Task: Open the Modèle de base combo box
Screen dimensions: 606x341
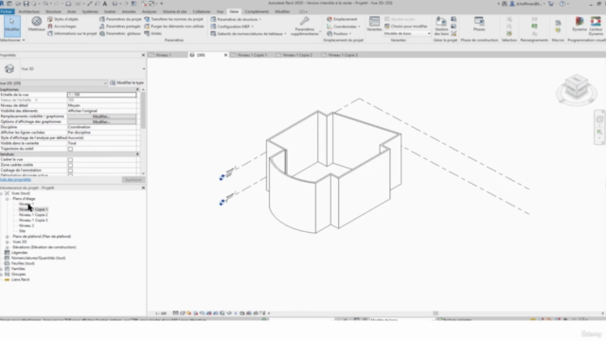Action: point(407,34)
